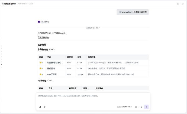Open the chat history icon near microphone

tap(136, 107)
